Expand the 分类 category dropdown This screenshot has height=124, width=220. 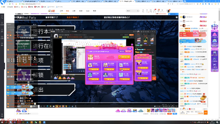click(74, 11)
